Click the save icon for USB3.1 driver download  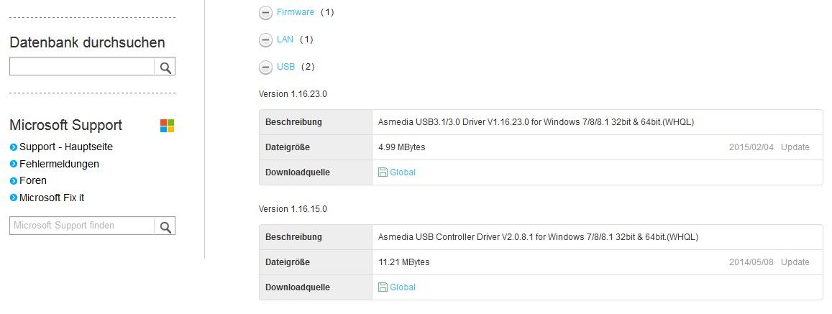point(383,172)
